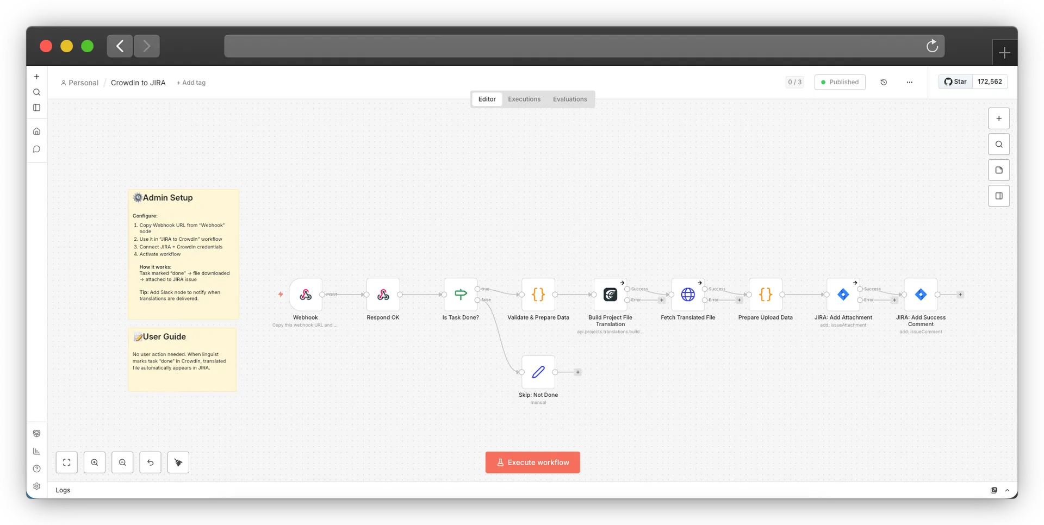Open the Templates box icon in the sidebar
Viewport: 1044px width, 525px height.
(x=36, y=433)
